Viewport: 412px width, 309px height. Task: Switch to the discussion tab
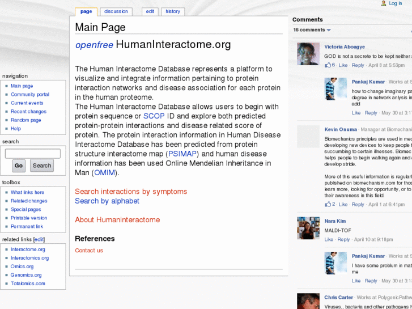pos(116,11)
